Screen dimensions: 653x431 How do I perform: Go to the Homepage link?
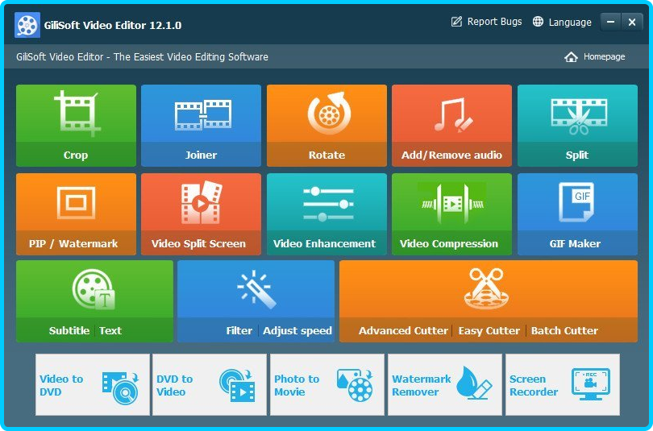[595, 57]
